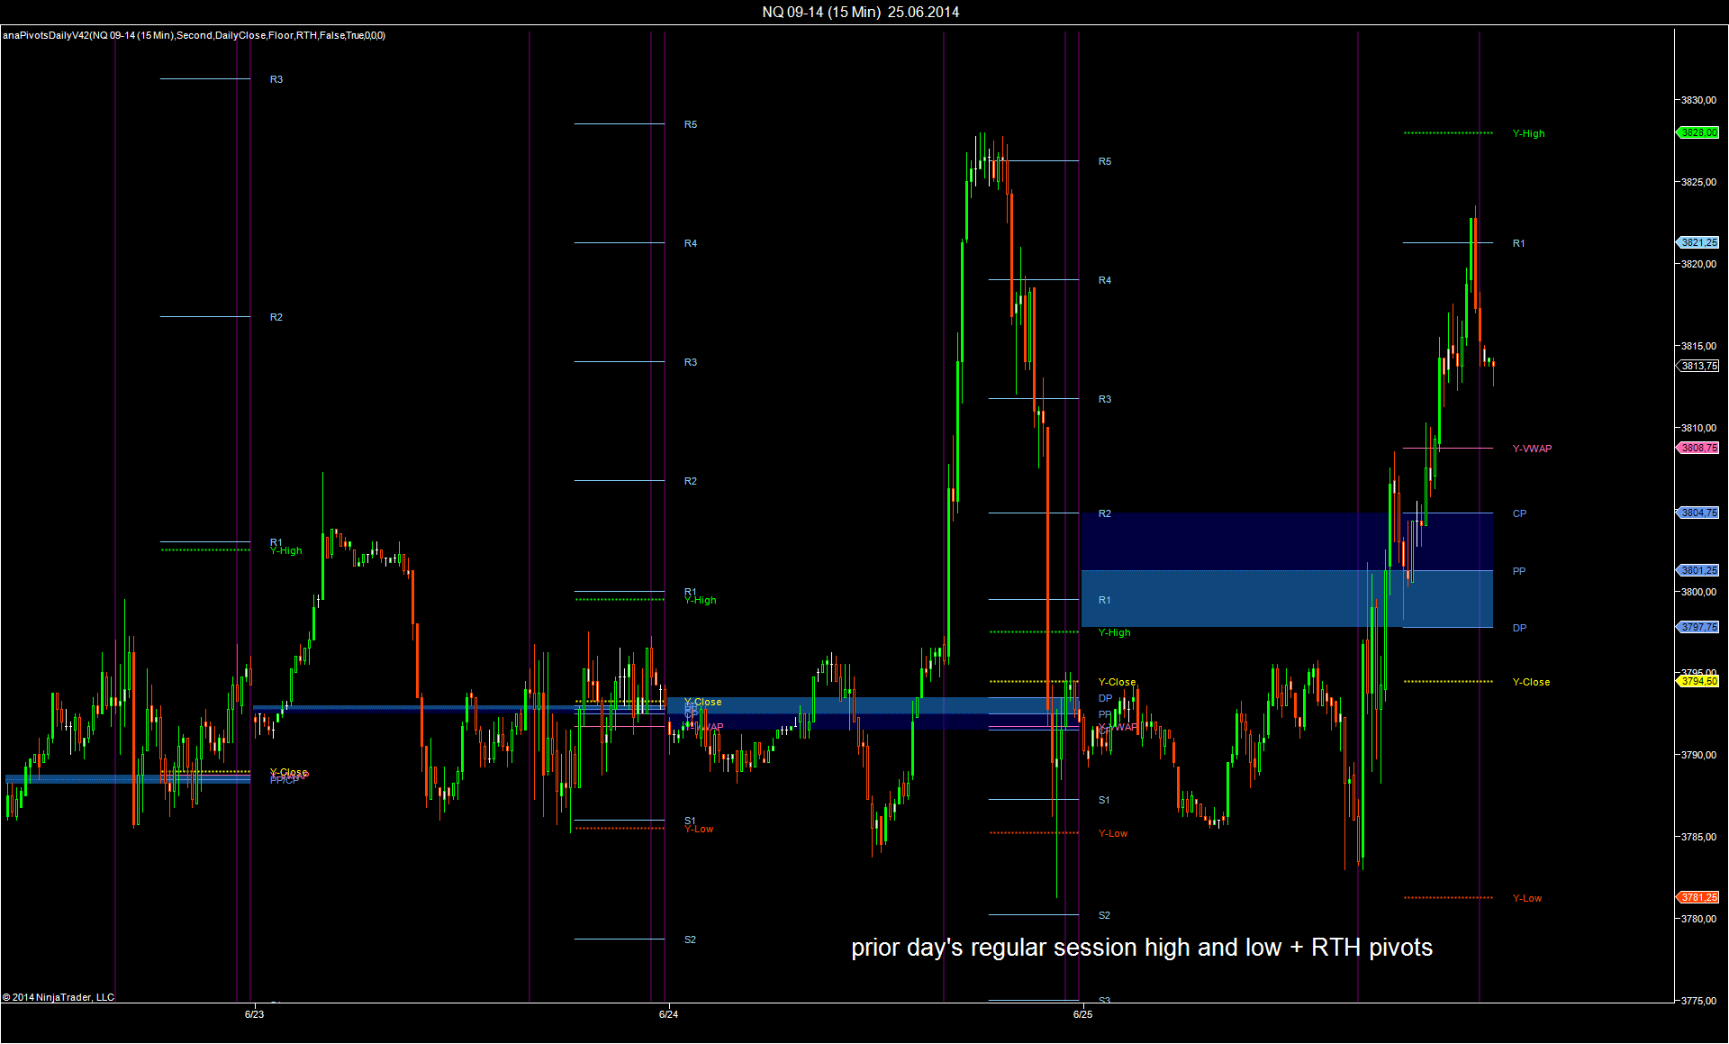Click the rightmost R4 pivot label
Viewport: 1729px width, 1044px height.
[1105, 280]
